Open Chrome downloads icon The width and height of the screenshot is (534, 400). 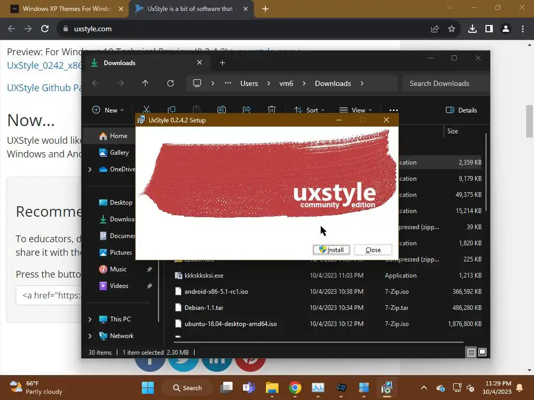[x=472, y=29]
